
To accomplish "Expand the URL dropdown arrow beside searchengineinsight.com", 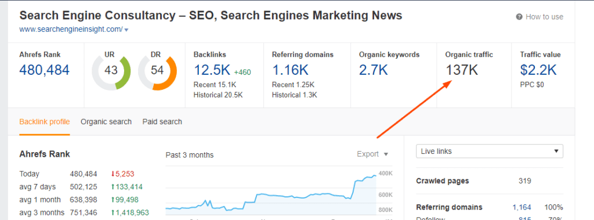I will (x=126, y=30).
